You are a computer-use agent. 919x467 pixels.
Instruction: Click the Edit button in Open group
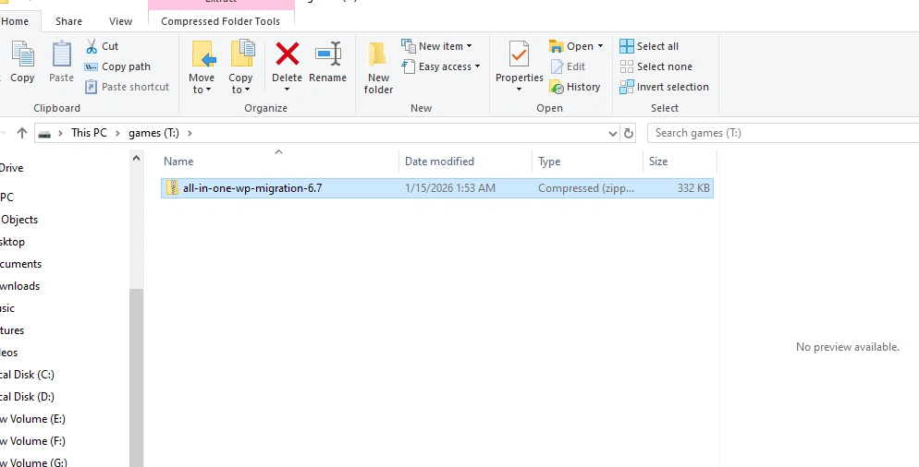click(x=568, y=66)
